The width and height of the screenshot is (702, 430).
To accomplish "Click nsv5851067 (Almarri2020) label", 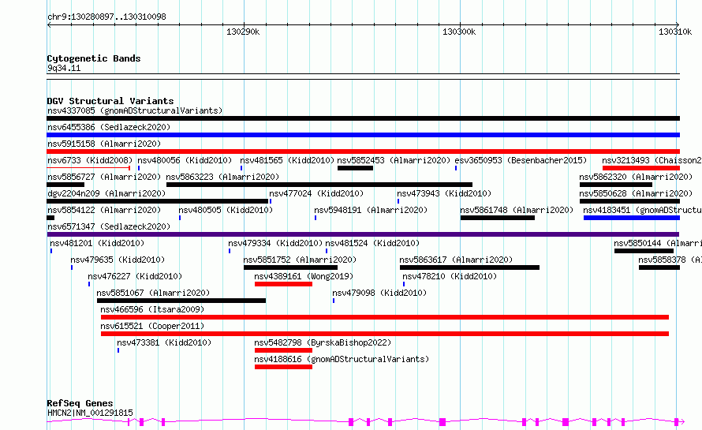I will pos(153,293).
